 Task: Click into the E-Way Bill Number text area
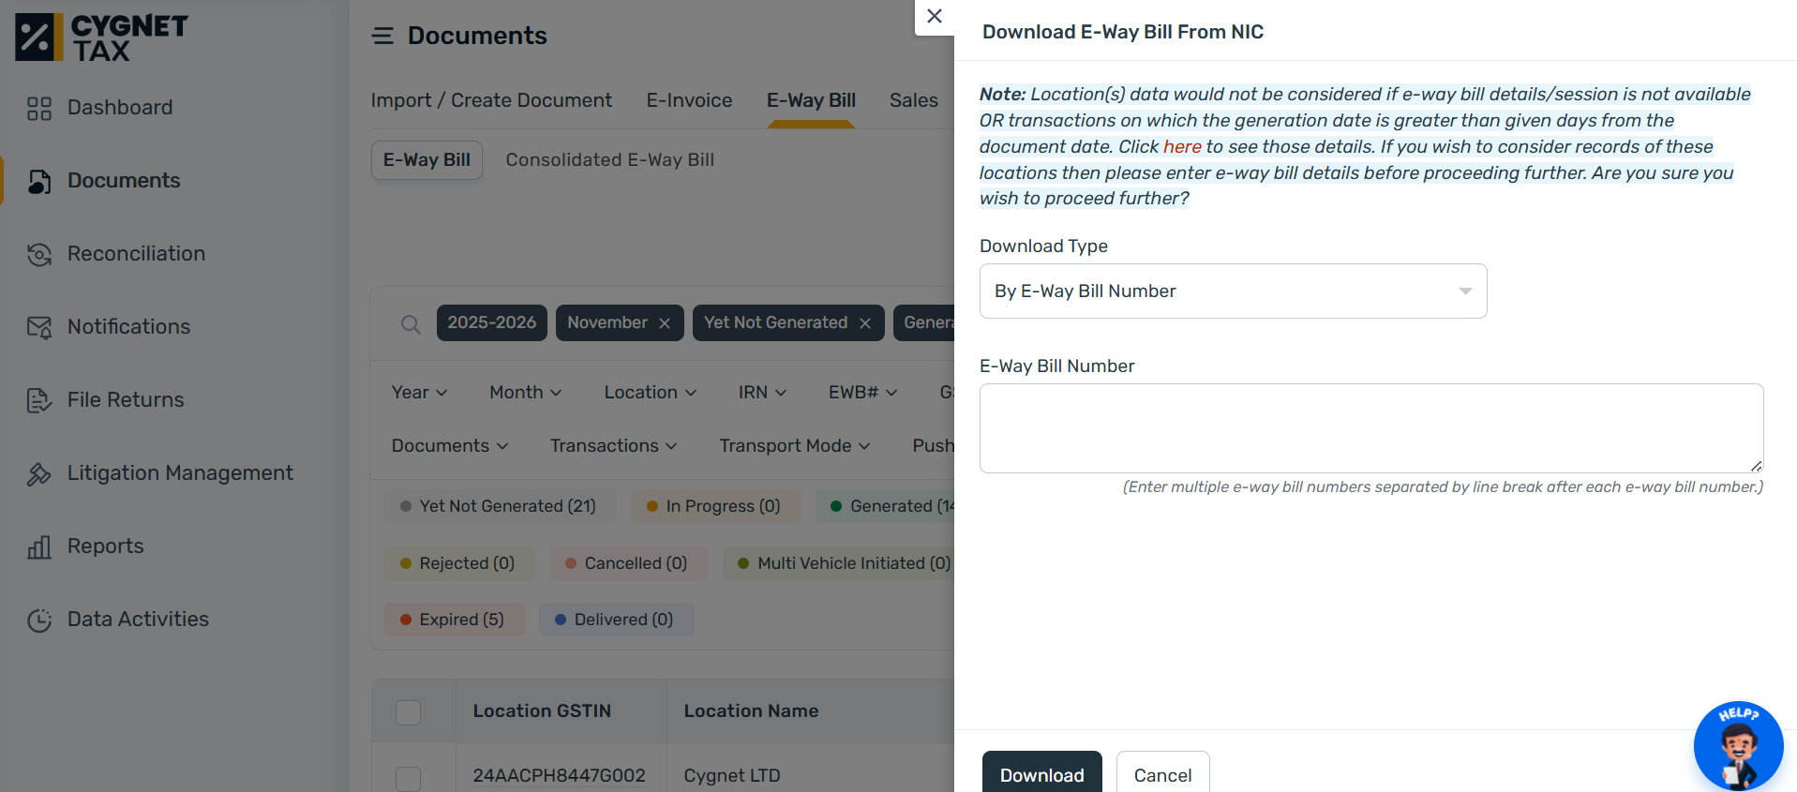(x=1370, y=428)
